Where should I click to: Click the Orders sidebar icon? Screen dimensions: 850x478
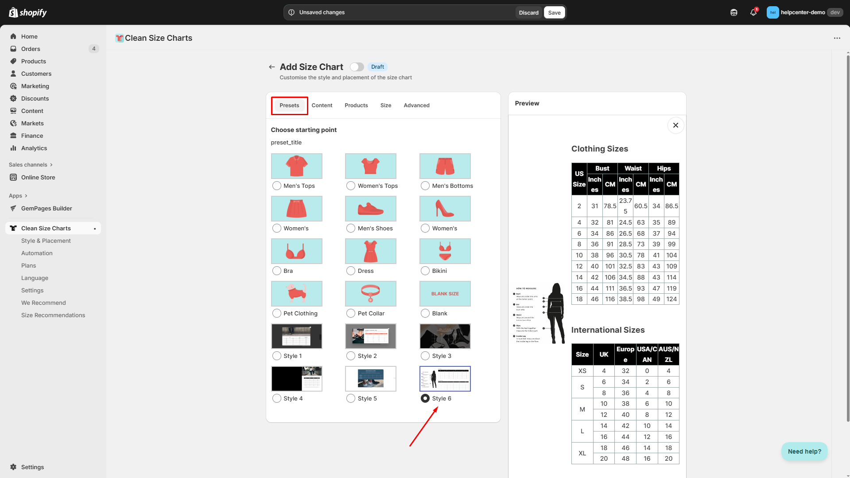13,49
